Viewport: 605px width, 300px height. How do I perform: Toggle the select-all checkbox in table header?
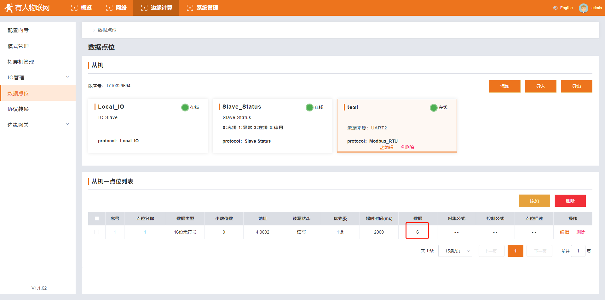[x=97, y=218]
